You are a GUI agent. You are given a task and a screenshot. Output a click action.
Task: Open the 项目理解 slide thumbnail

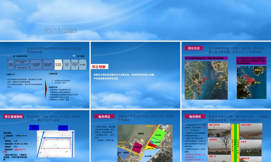(x=135, y=75)
